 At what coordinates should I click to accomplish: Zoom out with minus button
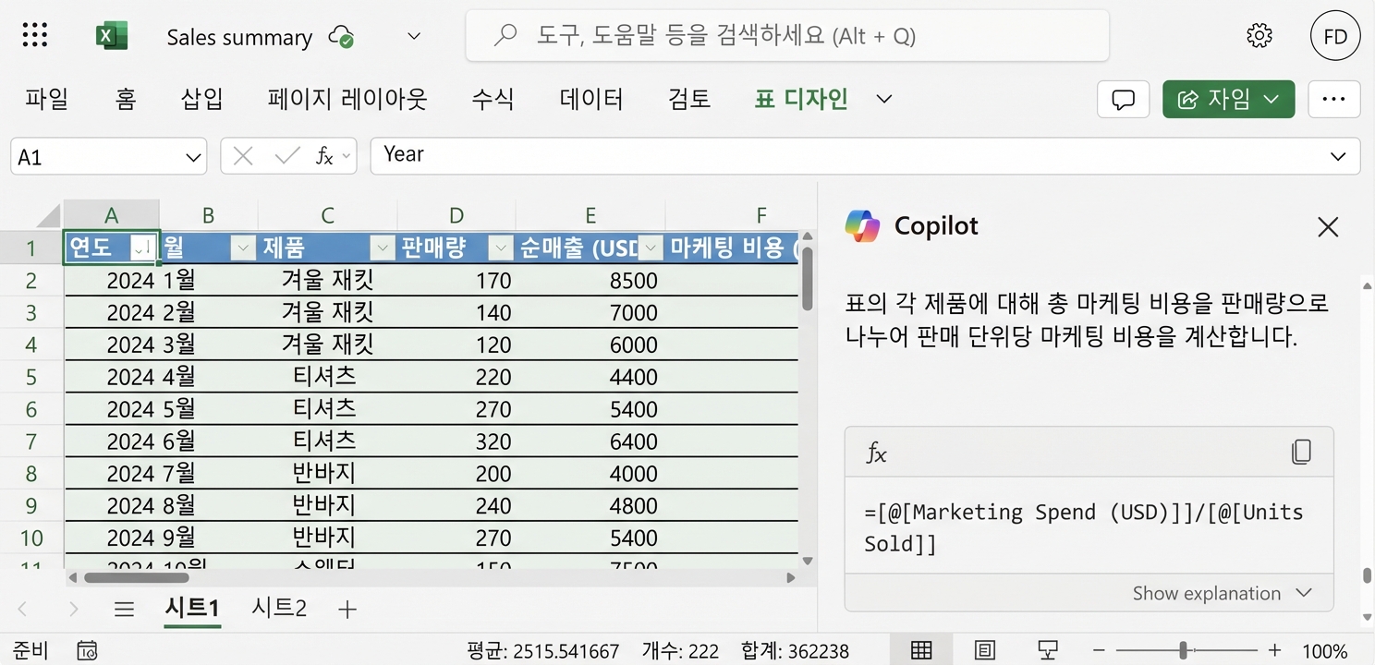tap(1099, 650)
